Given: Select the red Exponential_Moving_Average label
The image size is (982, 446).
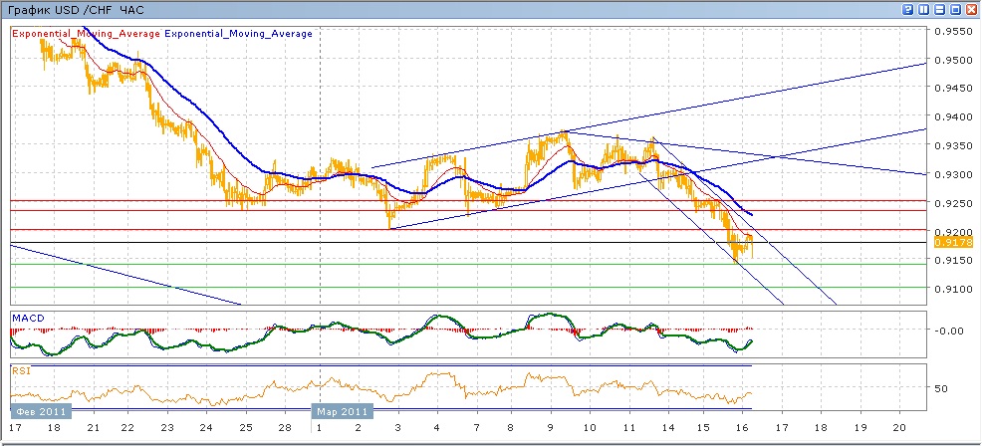Looking at the screenshot, I should [x=87, y=34].
